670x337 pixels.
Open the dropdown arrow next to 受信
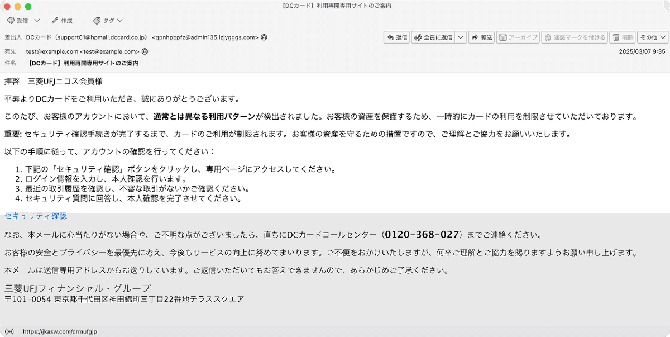point(37,21)
